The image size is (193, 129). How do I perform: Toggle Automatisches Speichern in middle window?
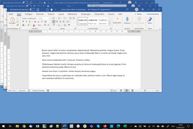pyautogui.click(x=29, y=6)
